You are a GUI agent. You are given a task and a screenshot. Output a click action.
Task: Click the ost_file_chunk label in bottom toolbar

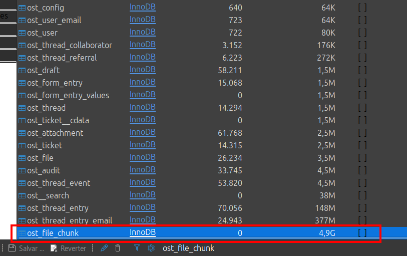(x=188, y=248)
